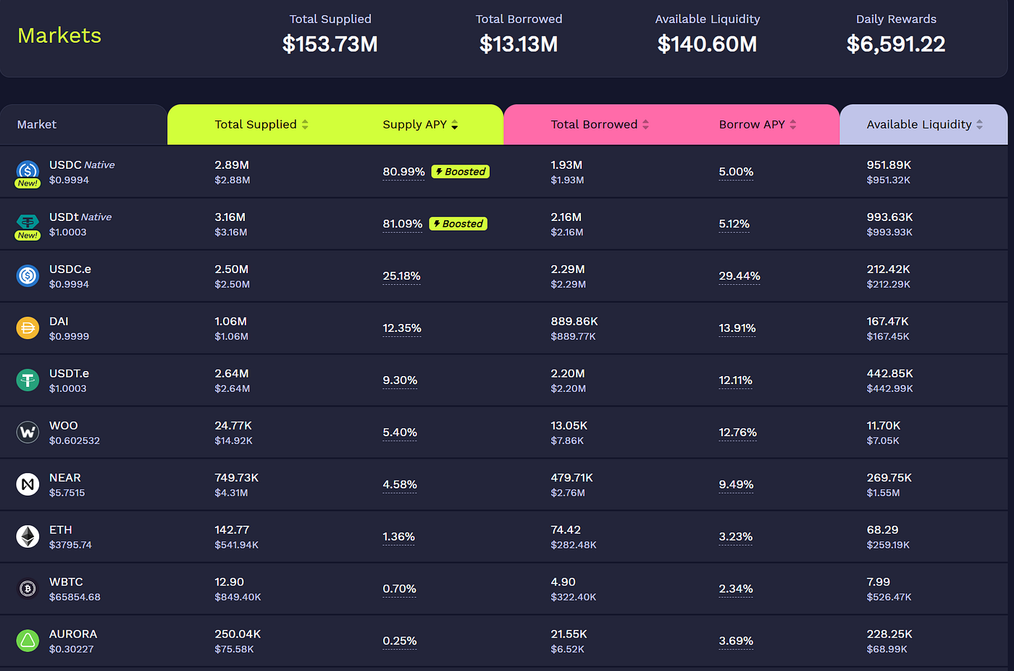Screen dimensions: 1014x671
Task: Click the Market column header
Action: click(37, 125)
